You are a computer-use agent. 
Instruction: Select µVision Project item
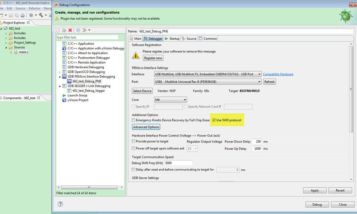coord(78,100)
